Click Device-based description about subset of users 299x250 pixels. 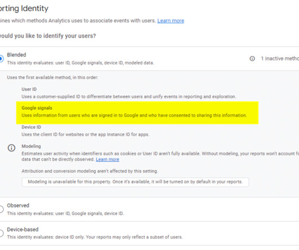click(95, 237)
